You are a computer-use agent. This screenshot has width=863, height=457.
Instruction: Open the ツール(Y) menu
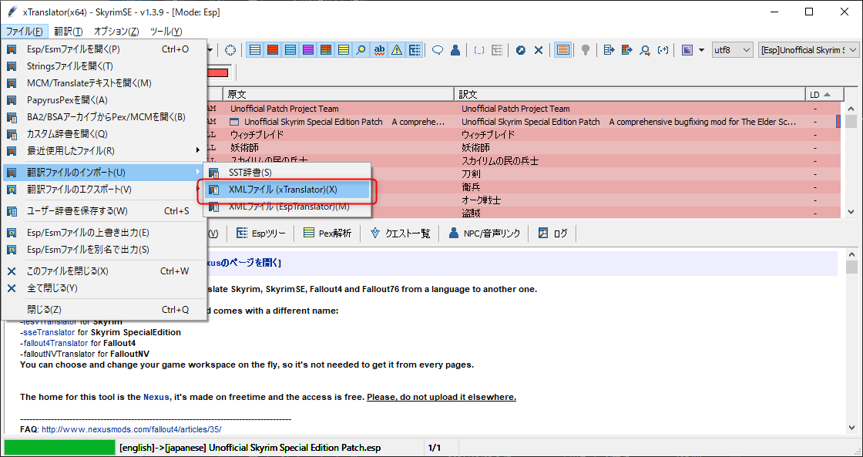pyautogui.click(x=166, y=32)
